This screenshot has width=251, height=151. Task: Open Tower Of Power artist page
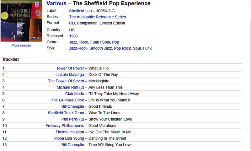point(70,68)
